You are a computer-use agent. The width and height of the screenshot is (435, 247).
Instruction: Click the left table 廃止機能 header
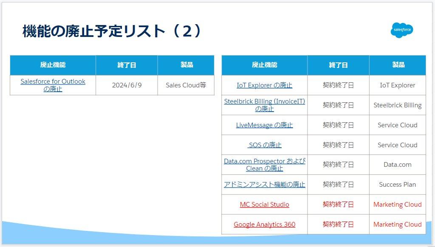tap(53, 65)
